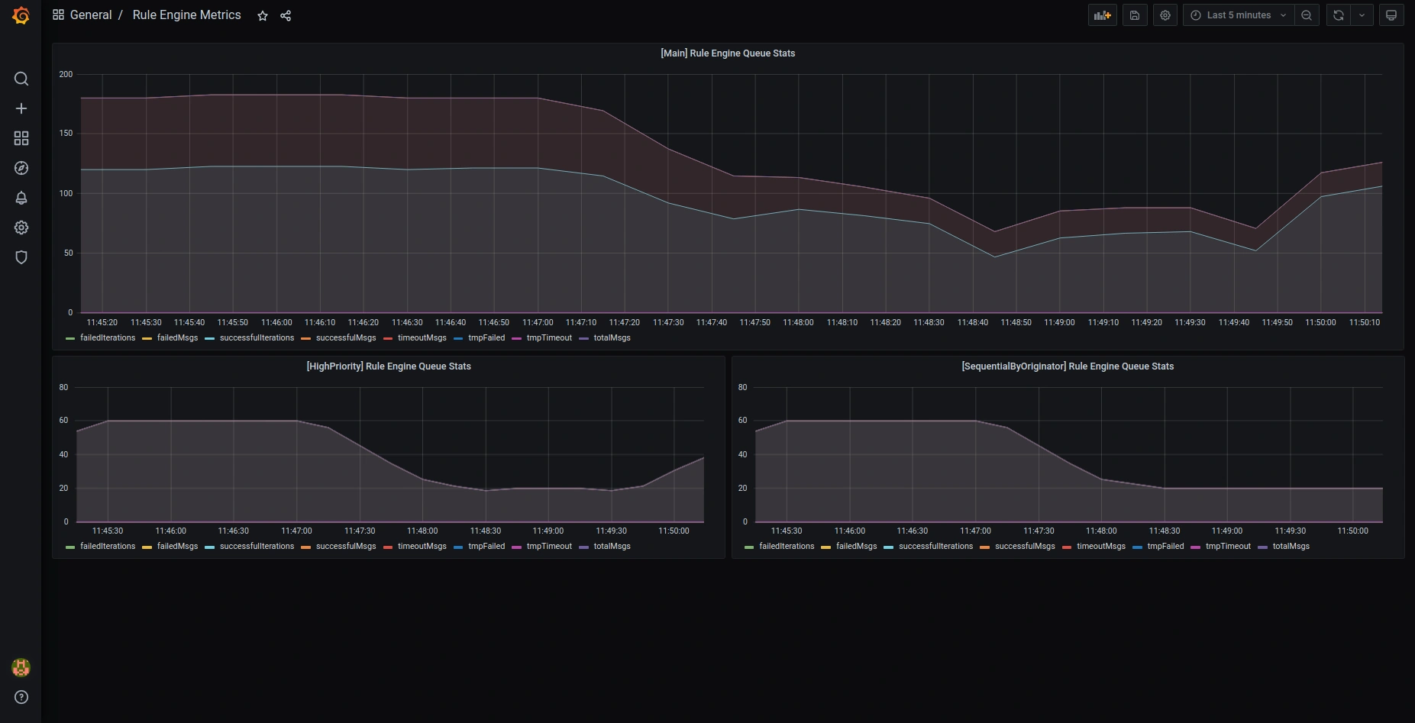Open the Configuration gear menu in sidebar
This screenshot has height=723, width=1415.
21,228
